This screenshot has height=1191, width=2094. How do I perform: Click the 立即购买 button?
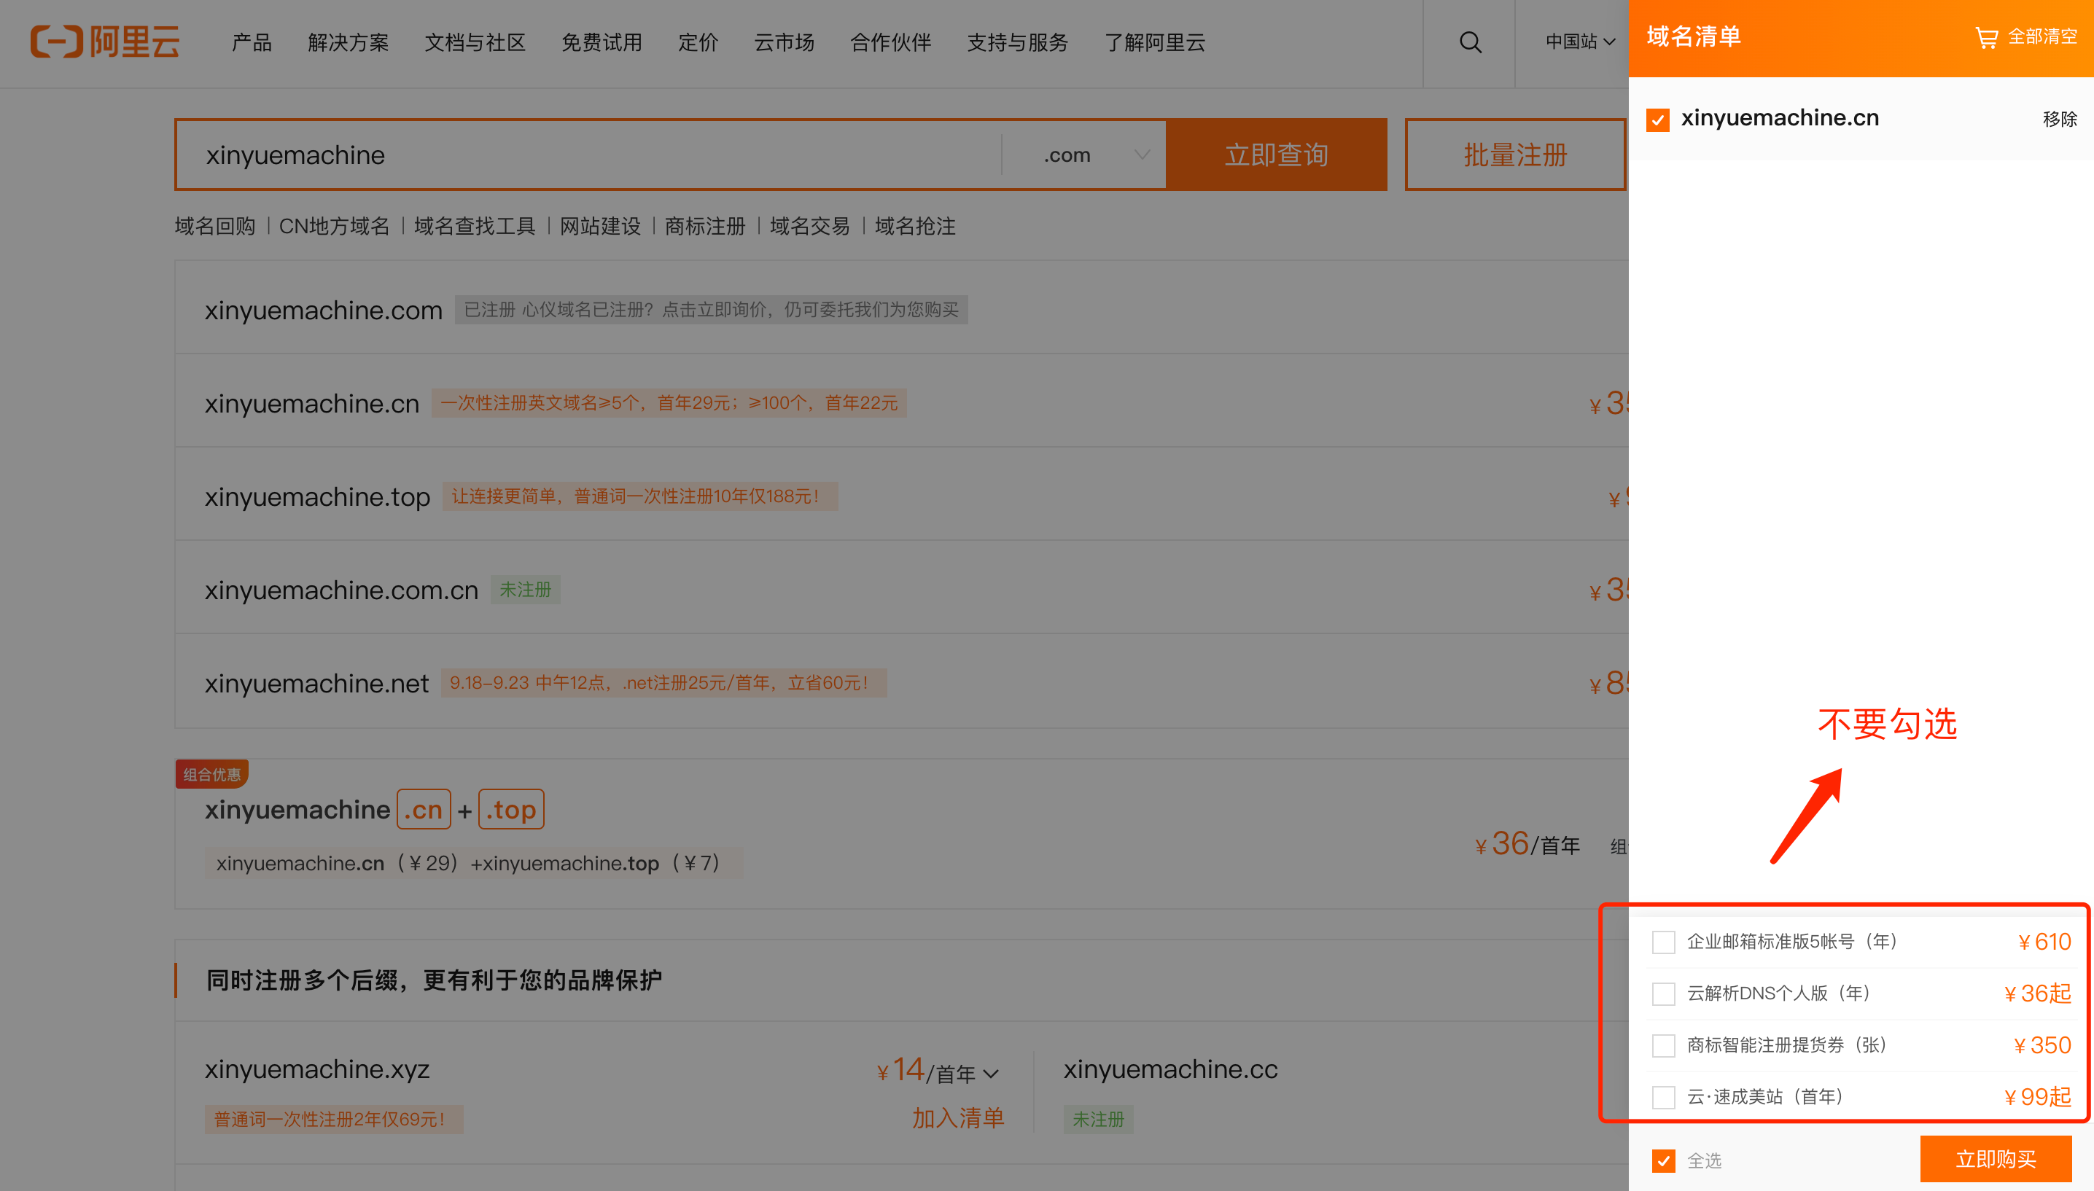pos(1995,1158)
